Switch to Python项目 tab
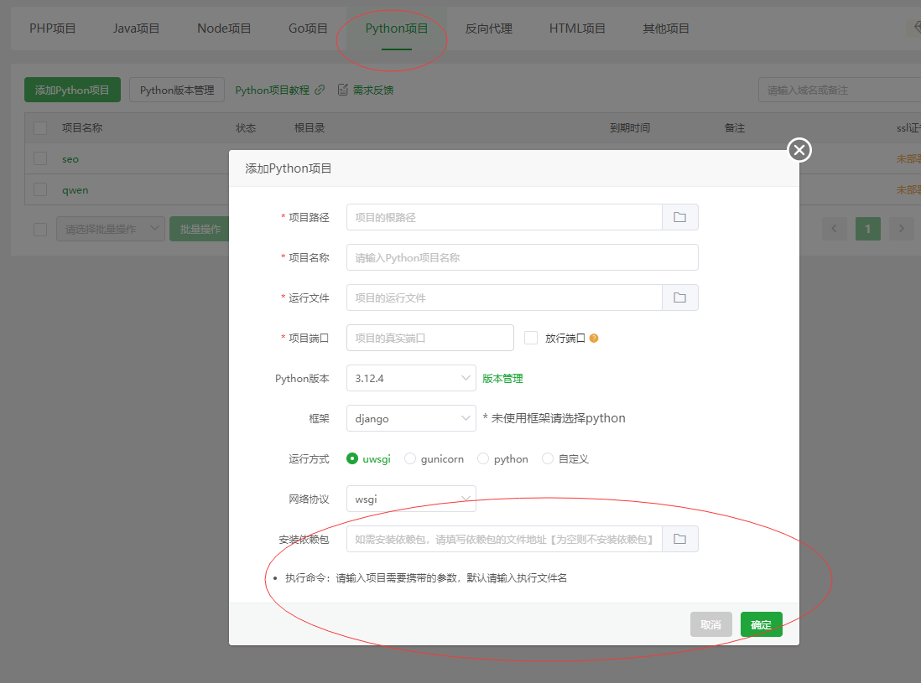 click(397, 28)
